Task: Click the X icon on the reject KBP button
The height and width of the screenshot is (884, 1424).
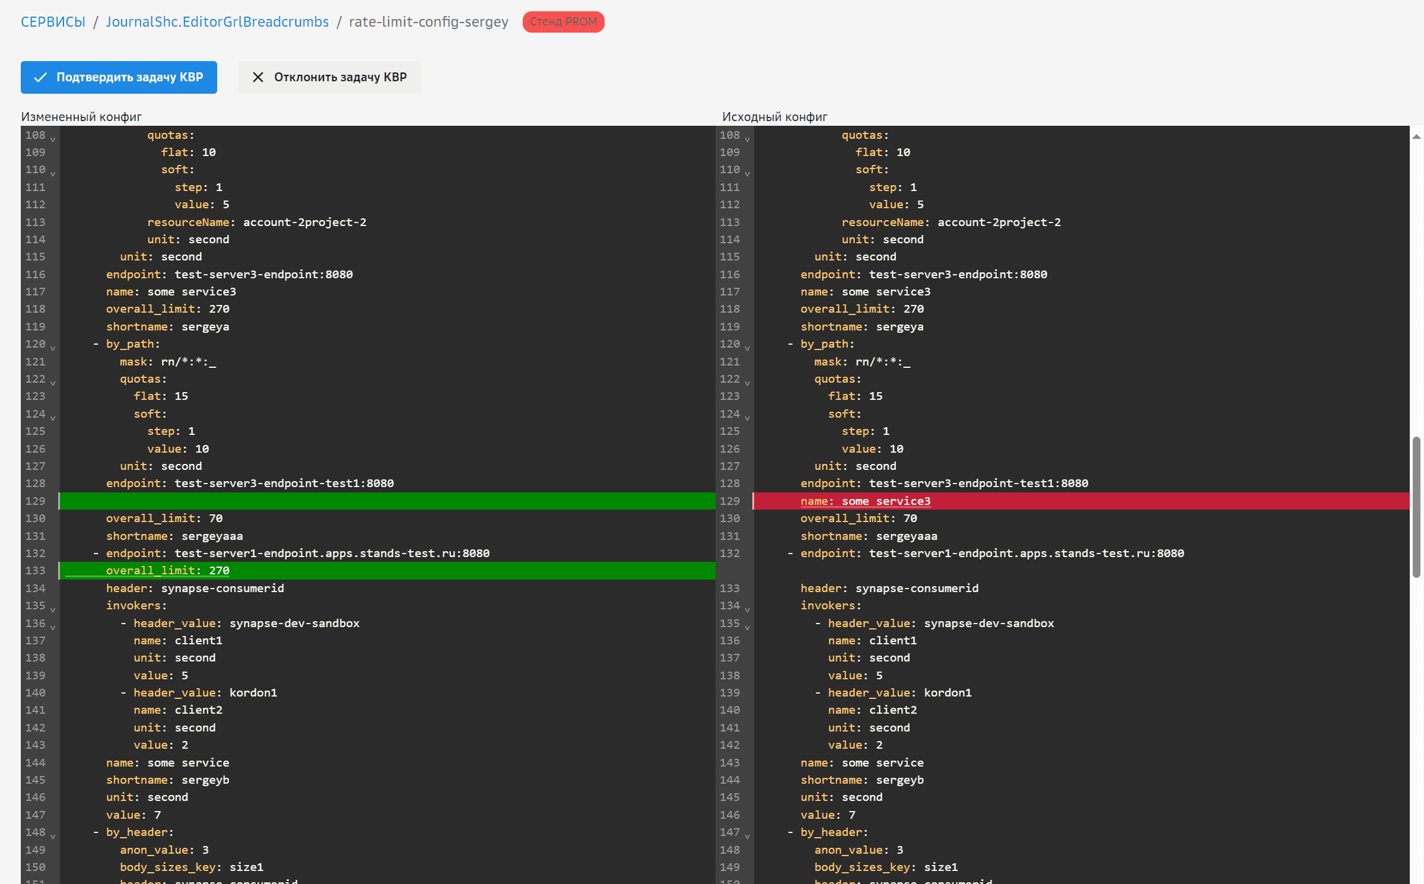Action: click(258, 78)
